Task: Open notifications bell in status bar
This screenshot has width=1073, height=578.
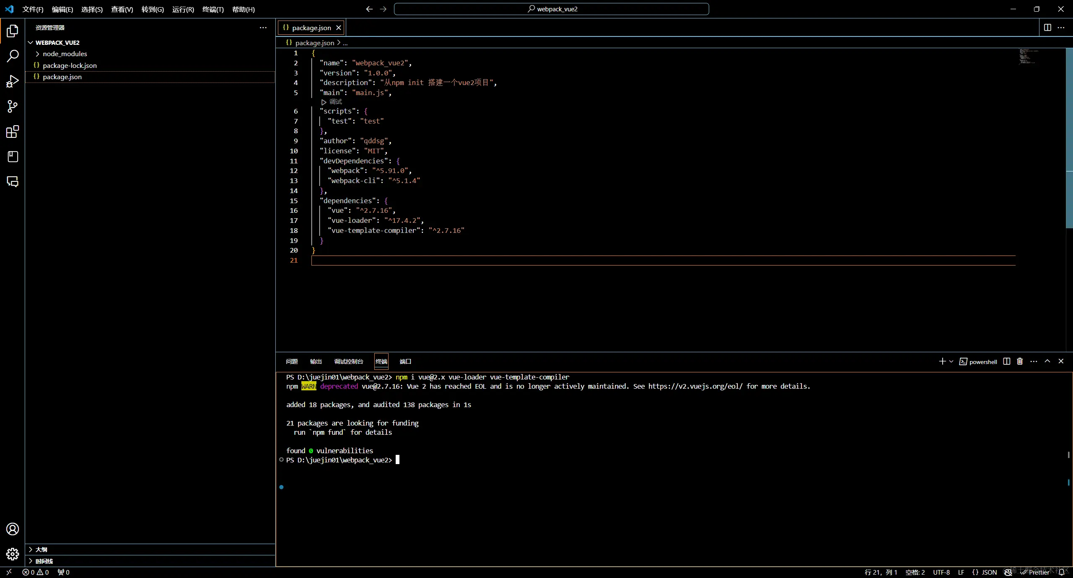Action: pyautogui.click(x=1062, y=572)
